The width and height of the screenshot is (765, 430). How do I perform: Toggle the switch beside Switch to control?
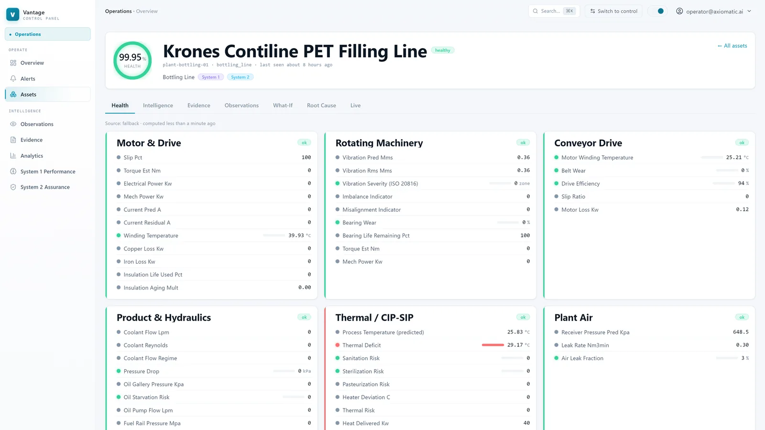[658, 11]
